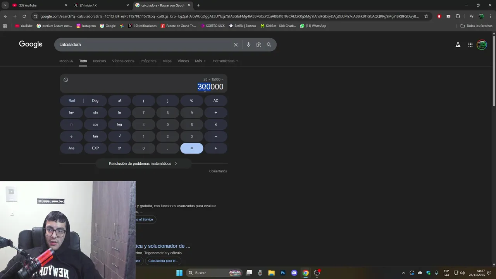Click the multiply operator
This screenshot has height=279, width=496.
(216, 124)
